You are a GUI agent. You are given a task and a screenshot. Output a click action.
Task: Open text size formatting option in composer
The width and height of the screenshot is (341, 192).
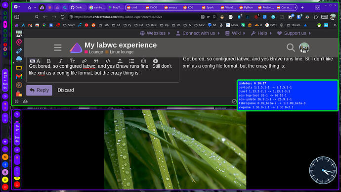click(73, 61)
